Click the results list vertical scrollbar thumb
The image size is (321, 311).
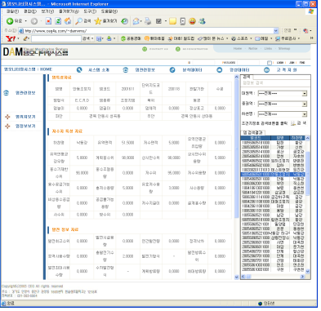pos(307,173)
